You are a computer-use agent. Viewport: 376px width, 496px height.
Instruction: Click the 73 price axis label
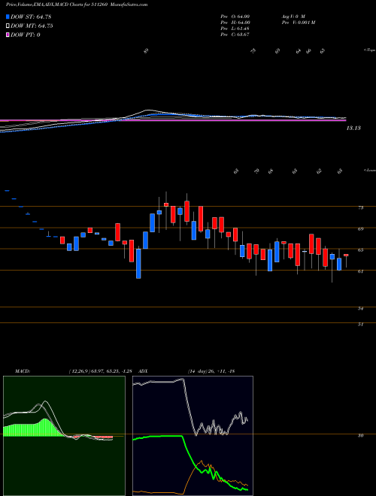click(360, 208)
